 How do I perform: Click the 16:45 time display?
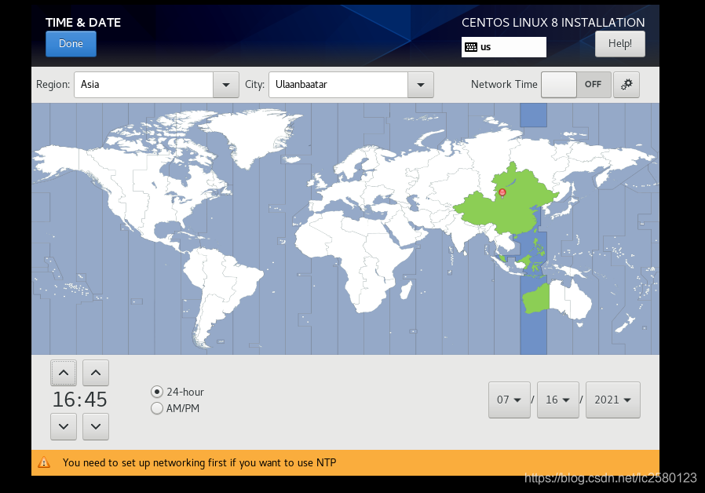point(79,400)
